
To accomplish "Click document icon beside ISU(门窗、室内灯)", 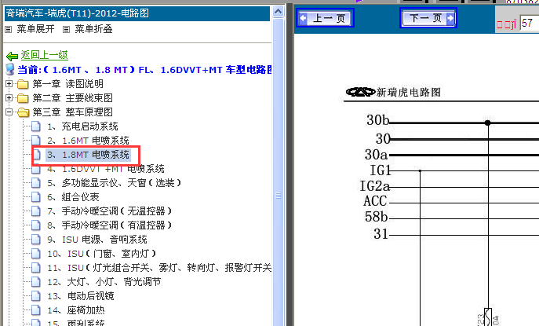I will tap(36, 254).
